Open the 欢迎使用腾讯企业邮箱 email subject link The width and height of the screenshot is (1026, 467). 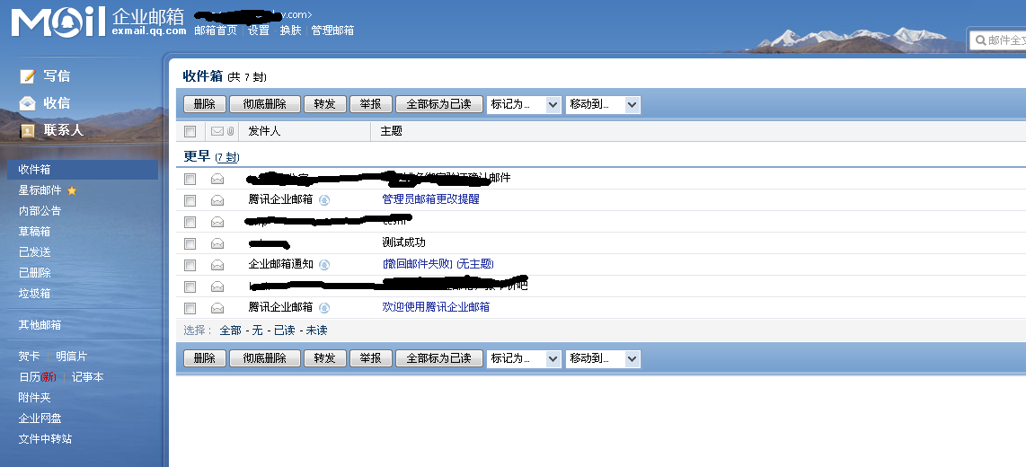[436, 307]
